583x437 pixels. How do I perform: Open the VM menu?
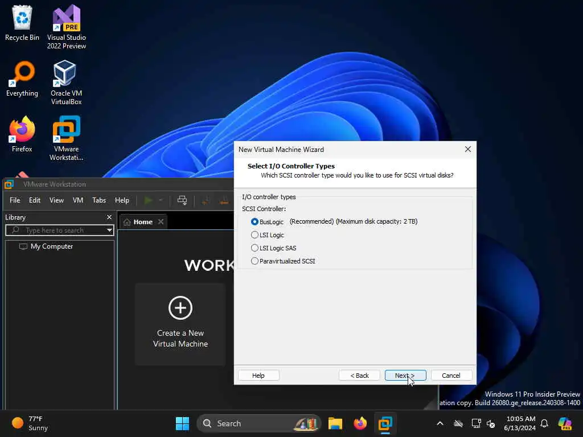coord(77,200)
